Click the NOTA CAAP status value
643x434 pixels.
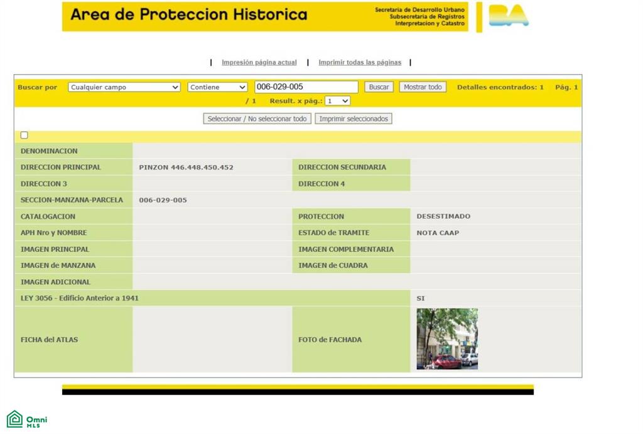[438, 233]
